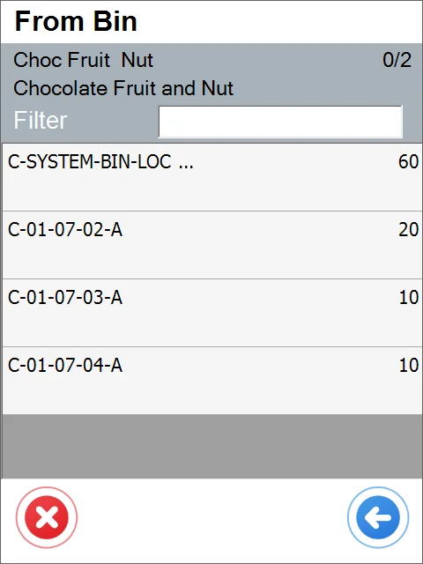
Task: Click the Chocolate Fruit and Nut description
Action: 123,88
